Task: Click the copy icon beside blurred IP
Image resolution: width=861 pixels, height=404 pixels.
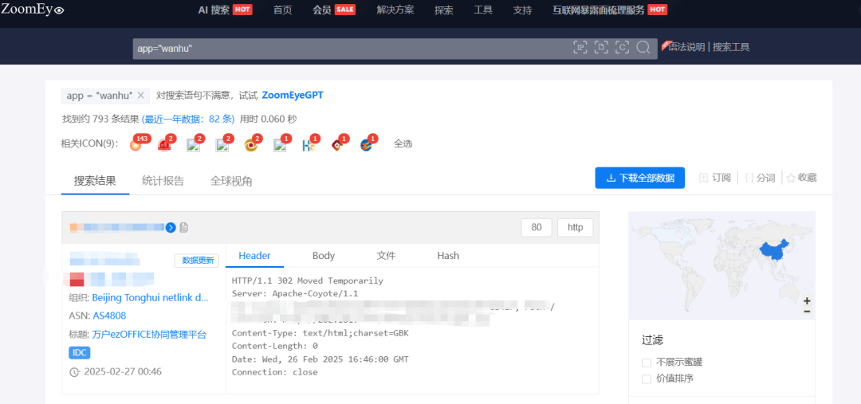Action: point(184,227)
